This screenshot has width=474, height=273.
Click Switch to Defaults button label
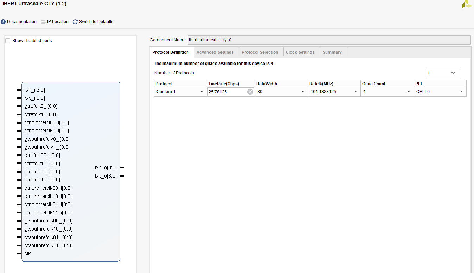[x=96, y=22]
